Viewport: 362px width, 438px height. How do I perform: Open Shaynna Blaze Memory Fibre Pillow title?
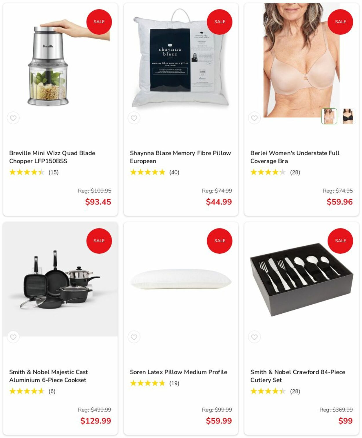(x=180, y=157)
